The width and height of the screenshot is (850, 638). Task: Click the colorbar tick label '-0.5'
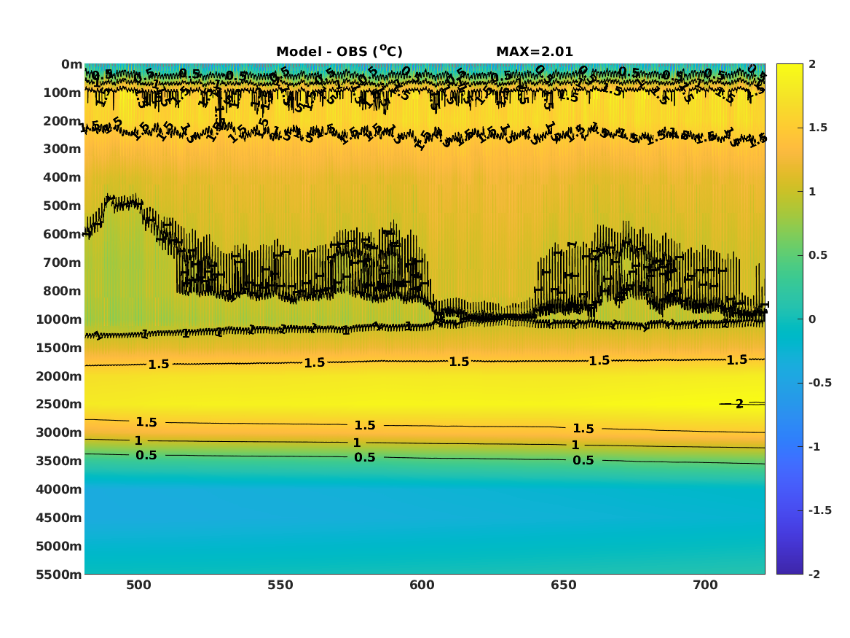pyautogui.click(x=820, y=383)
